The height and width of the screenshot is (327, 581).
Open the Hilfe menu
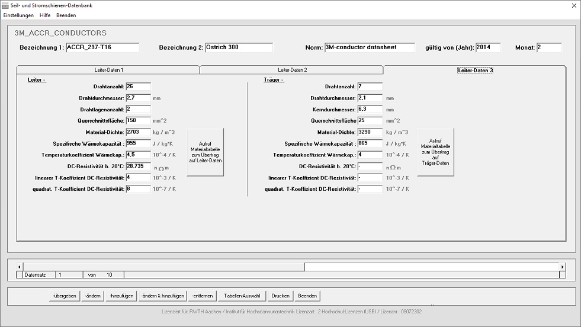tap(45, 15)
